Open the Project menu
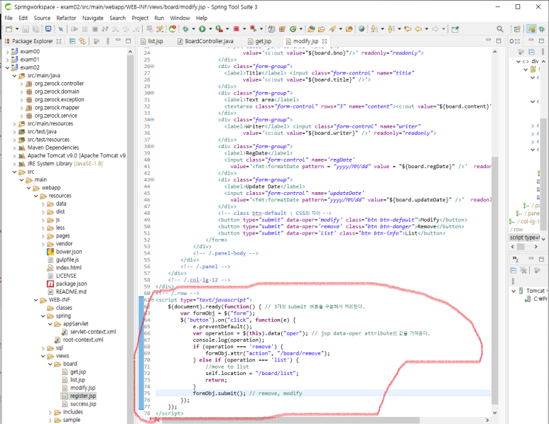549x424 pixels. pos(140,18)
